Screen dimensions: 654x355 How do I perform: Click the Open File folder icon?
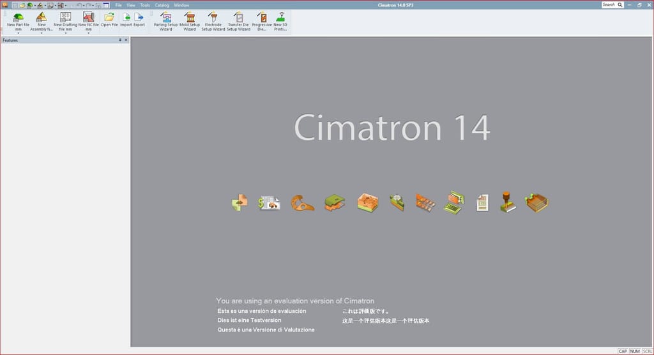[109, 17]
